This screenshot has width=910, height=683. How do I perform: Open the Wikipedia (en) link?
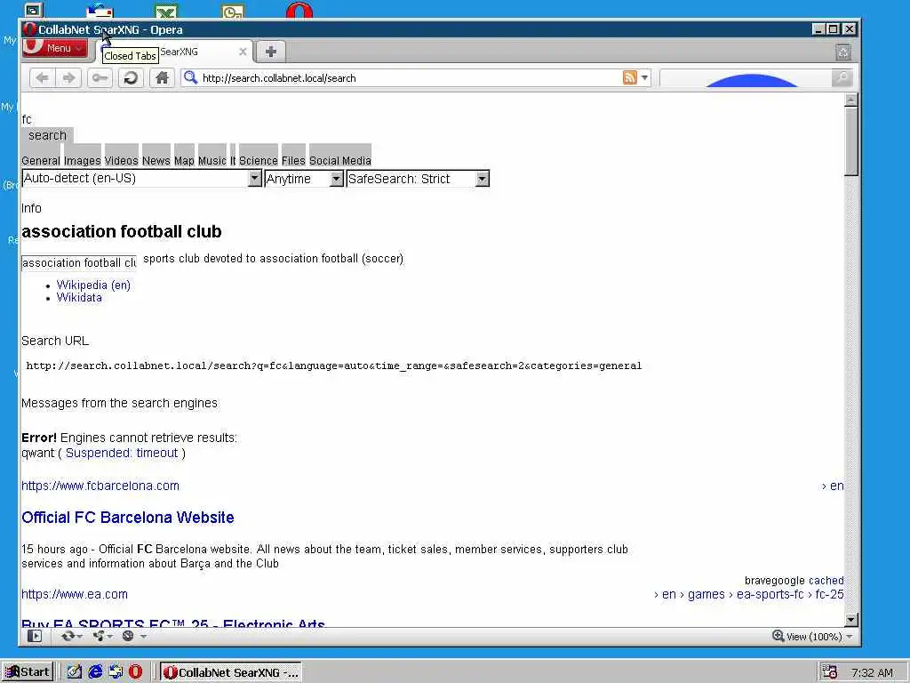[93, 285]
